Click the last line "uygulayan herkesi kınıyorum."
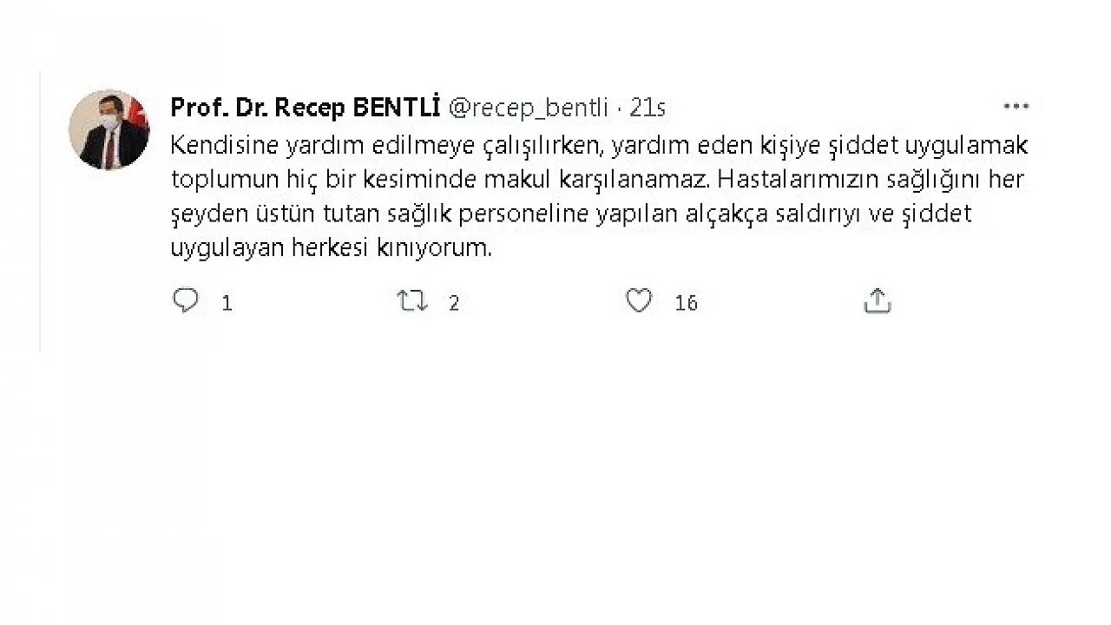1111x625 pixels. (332, 248)
